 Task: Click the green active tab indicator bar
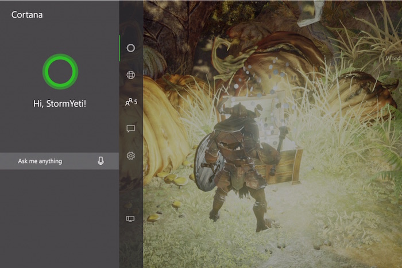(x=120, y=48)
